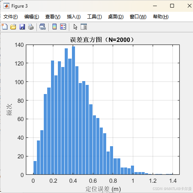Open the 插入(I) menu
Image resolution: width=193 pixels, height=193 pixels.
[74, 17]
